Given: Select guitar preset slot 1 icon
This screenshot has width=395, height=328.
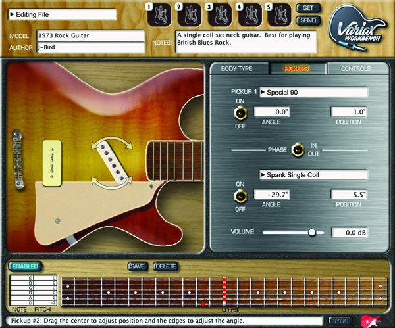Looking at the screenshot, I should pyautogui.click(x=159, y=15).
